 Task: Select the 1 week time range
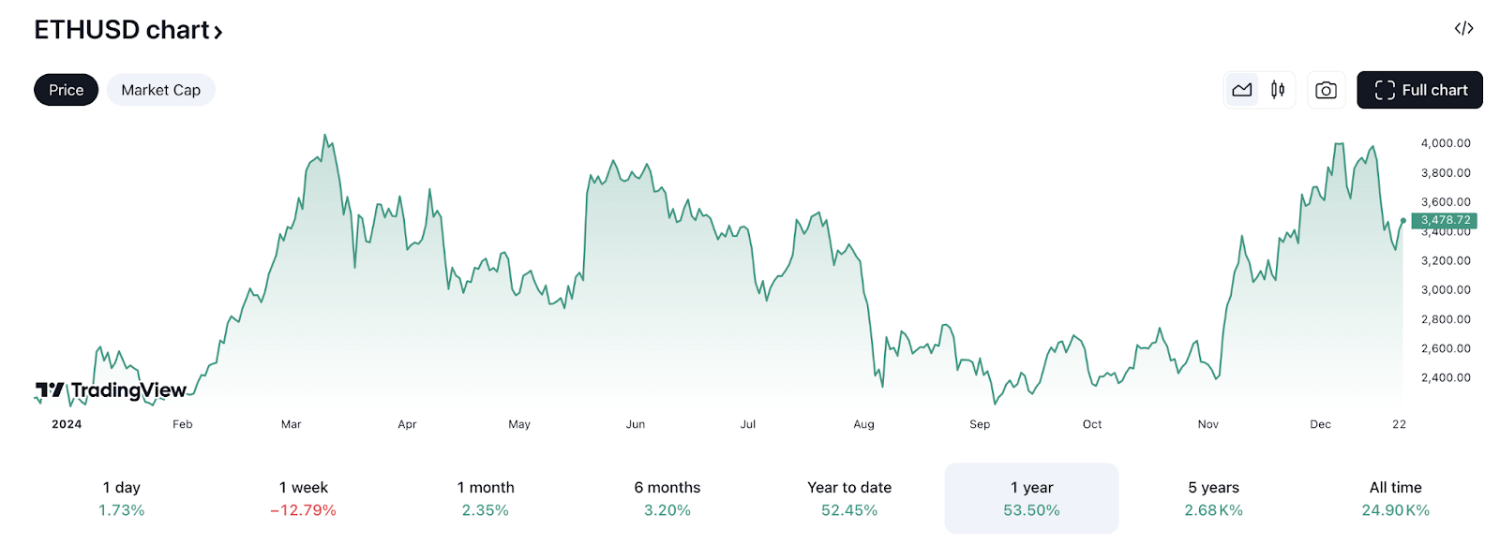pyautogui.click(x=303, y=498)
